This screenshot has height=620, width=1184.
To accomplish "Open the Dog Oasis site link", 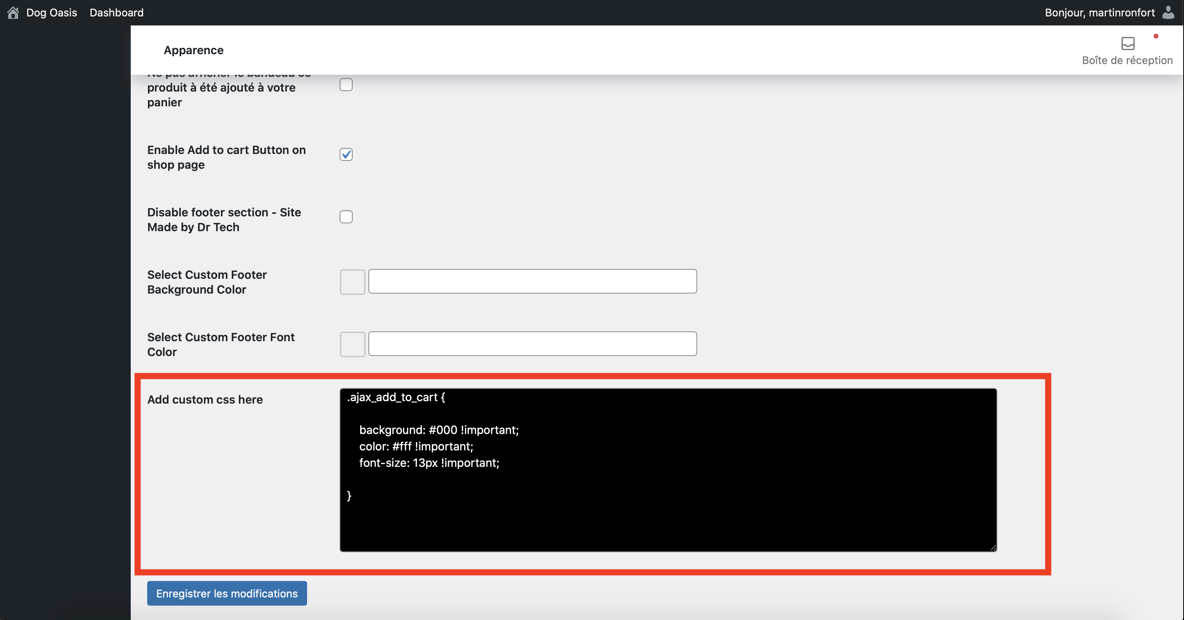I will 51,12.
